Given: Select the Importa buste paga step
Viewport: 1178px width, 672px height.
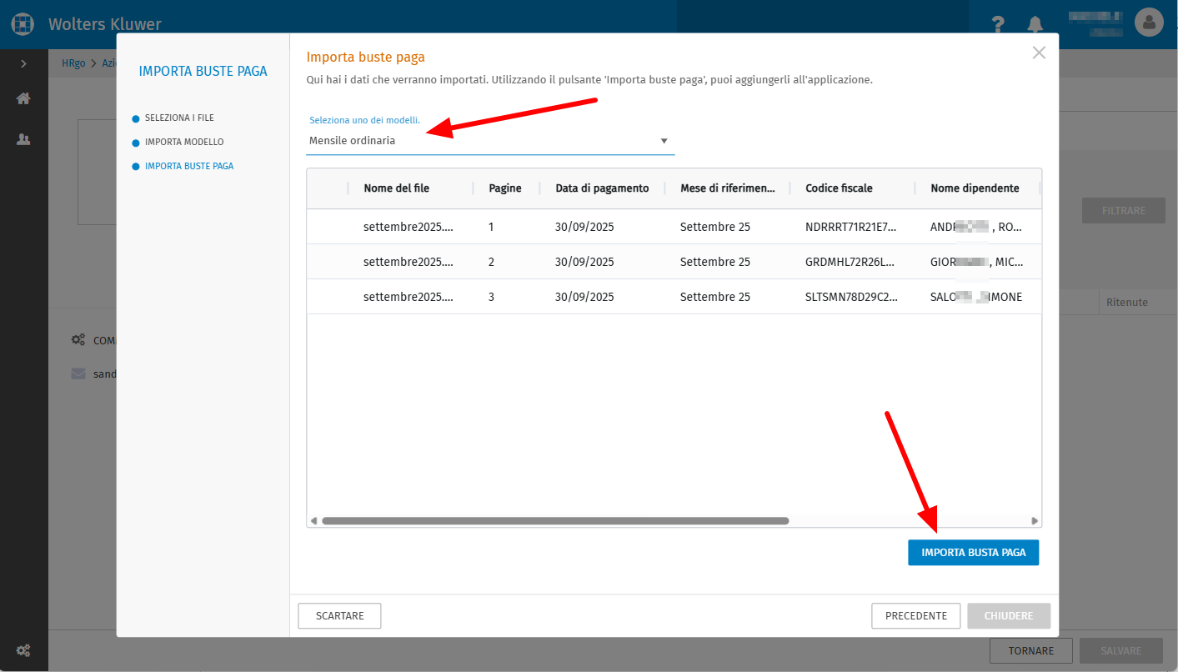Looking at the screenshot, I should point(183,166).
